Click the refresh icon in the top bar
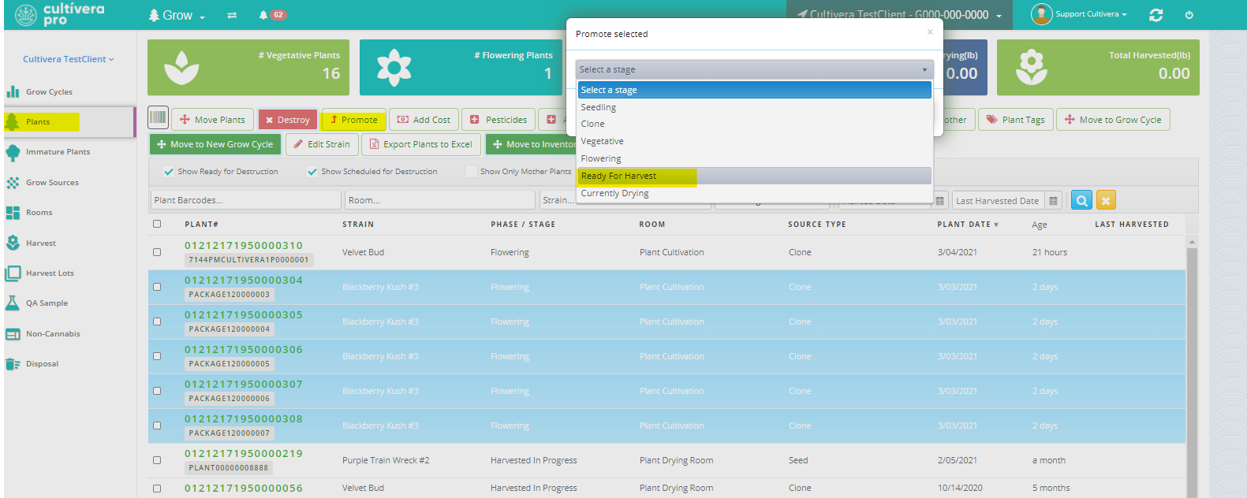Viewport: 1247px width, 498px height. tap(1156, 15)
